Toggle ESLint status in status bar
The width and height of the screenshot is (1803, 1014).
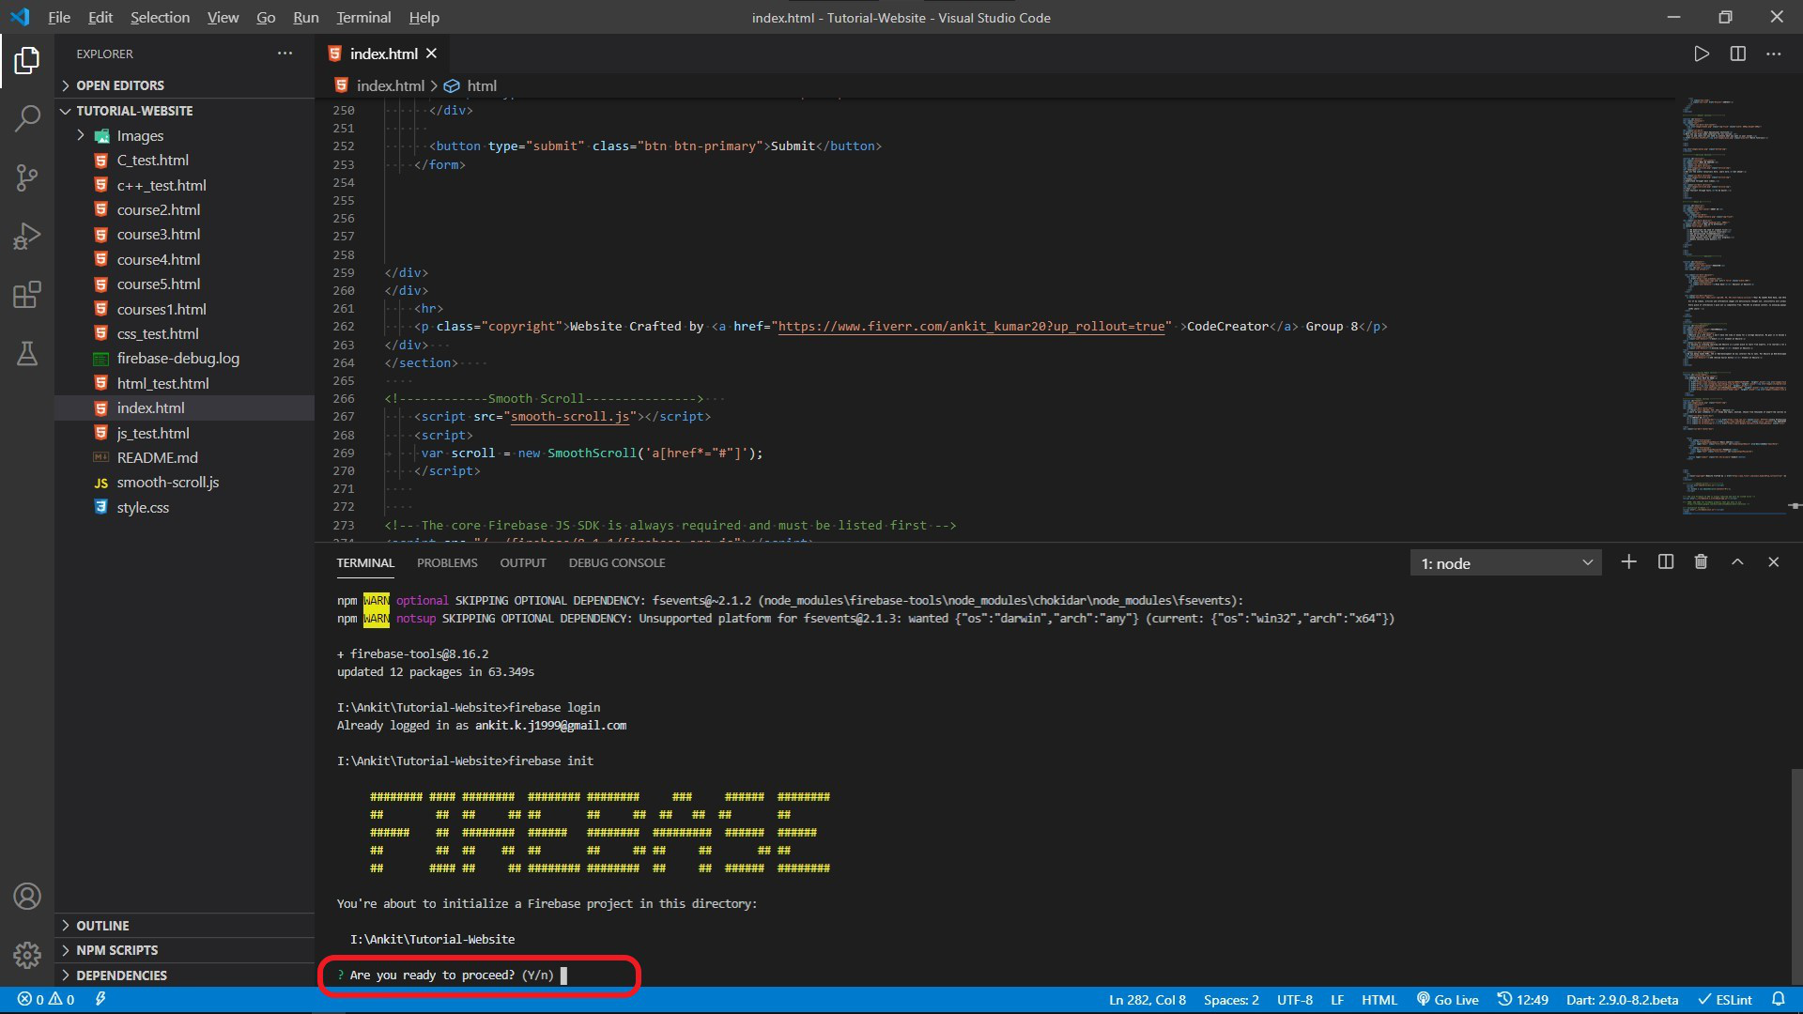1725,1000
